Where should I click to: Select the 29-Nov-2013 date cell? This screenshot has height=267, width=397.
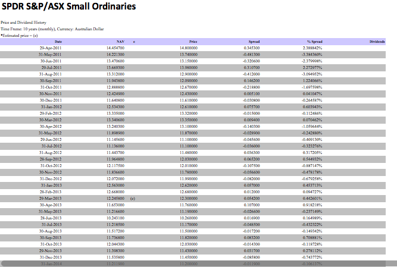click(x=50, y=251)
